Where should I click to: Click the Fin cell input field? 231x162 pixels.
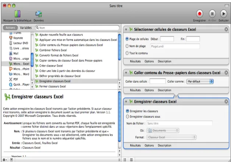(193, 39)
